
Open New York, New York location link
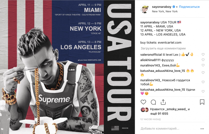[x=165, y=11]
